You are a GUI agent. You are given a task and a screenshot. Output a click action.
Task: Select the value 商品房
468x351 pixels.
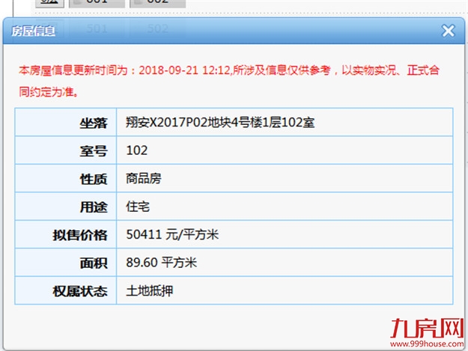click(x=144, y=178)
